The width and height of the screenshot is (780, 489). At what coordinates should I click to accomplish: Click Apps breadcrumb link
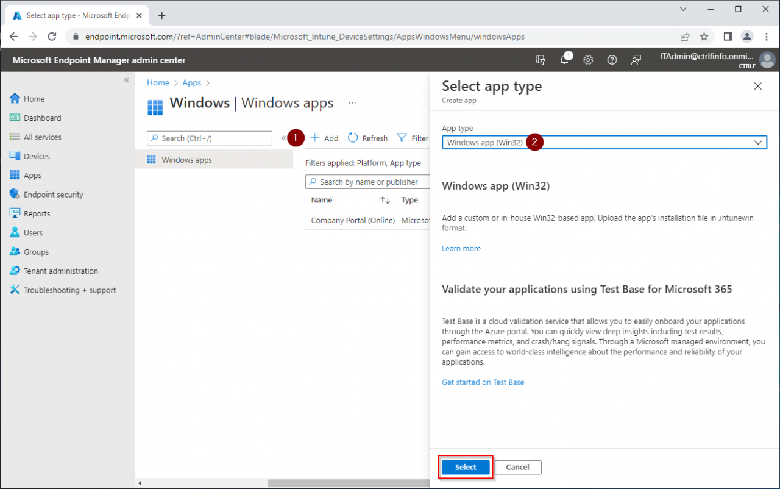[x=192, y=83]
